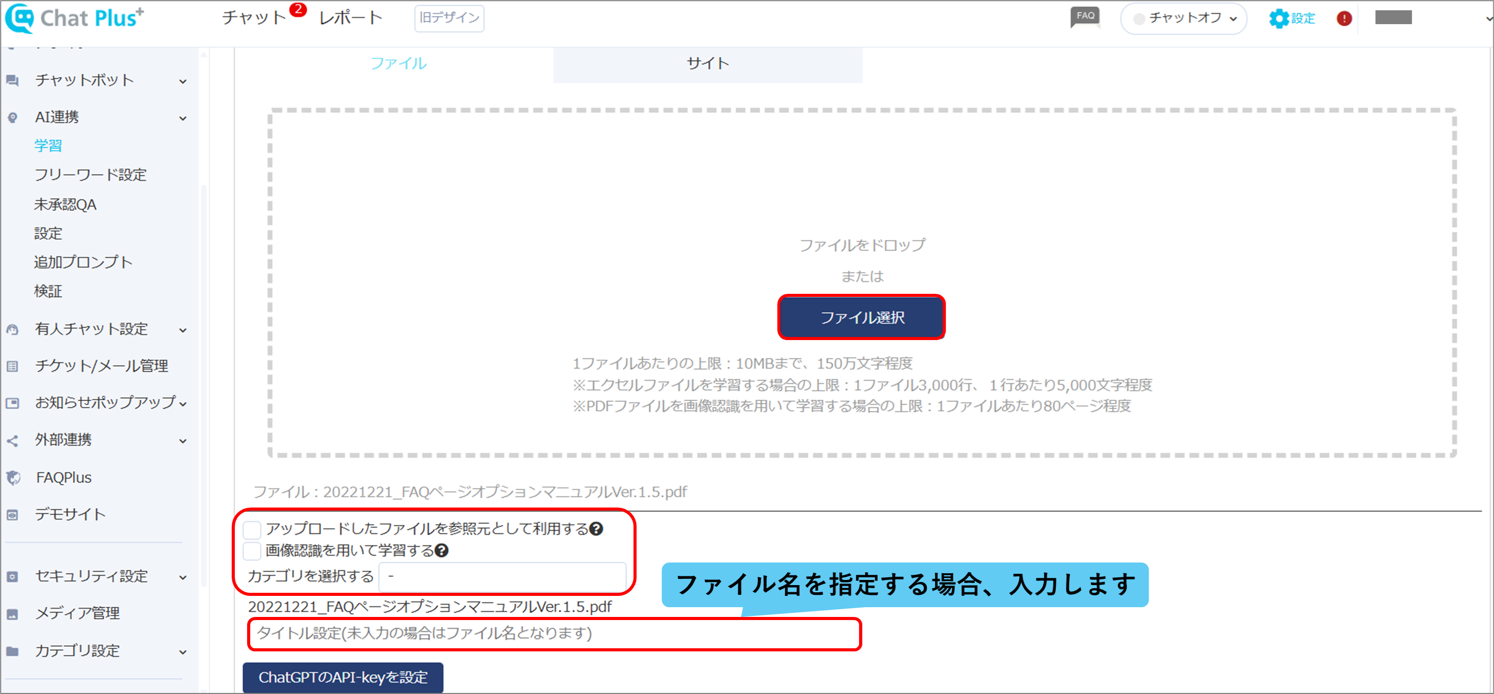Click the メディア管理 image icon
The height and width of the screenshot is (694, 1494).
[x=12, y=614]
